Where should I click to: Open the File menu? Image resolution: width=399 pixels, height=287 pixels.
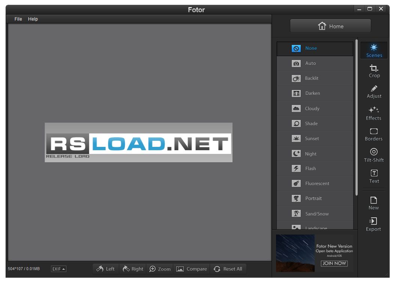coord(18,19)
